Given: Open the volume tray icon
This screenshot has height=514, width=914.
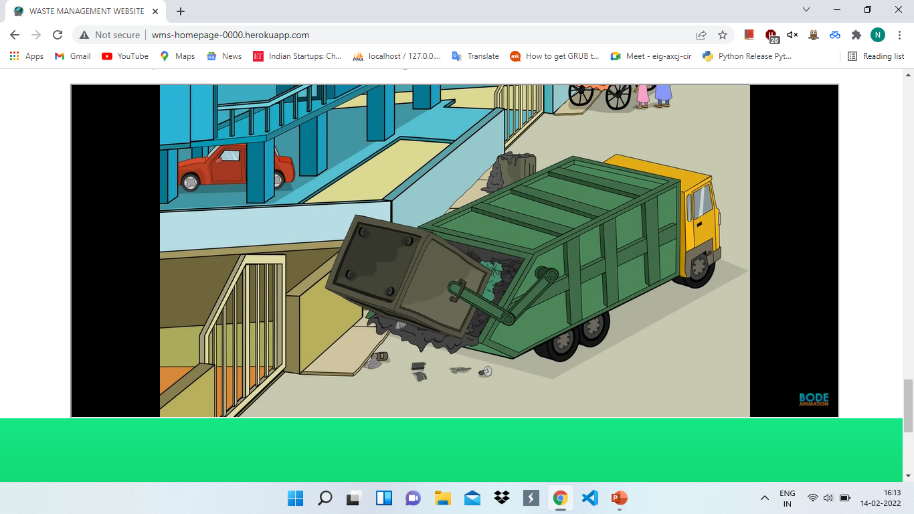Looking at the screenshot, I should pos(828,498).
